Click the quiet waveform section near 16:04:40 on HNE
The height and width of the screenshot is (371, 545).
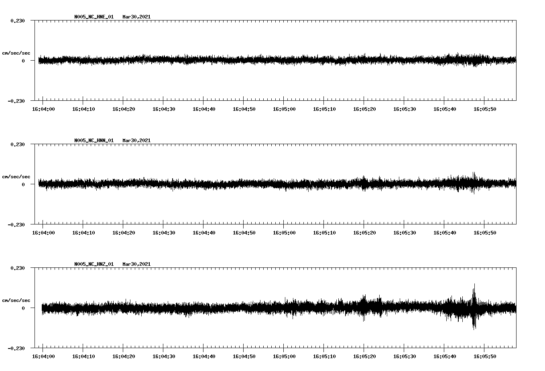pos(205,59)
